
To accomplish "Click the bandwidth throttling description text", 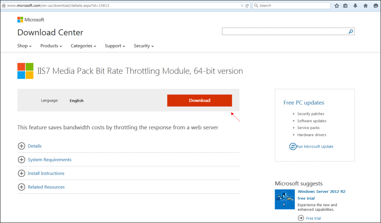I will click(x=118, y=127).
